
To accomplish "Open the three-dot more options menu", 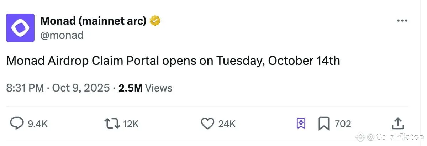I will (402, 21).
